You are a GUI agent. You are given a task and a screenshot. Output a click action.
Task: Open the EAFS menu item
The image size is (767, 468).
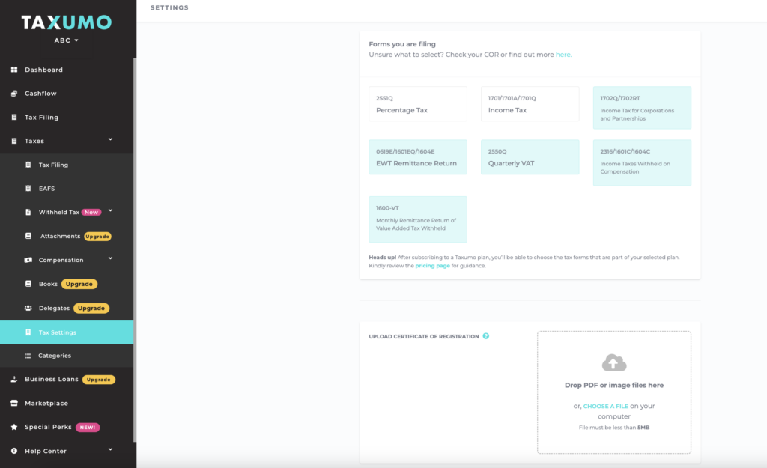(46, 189)
